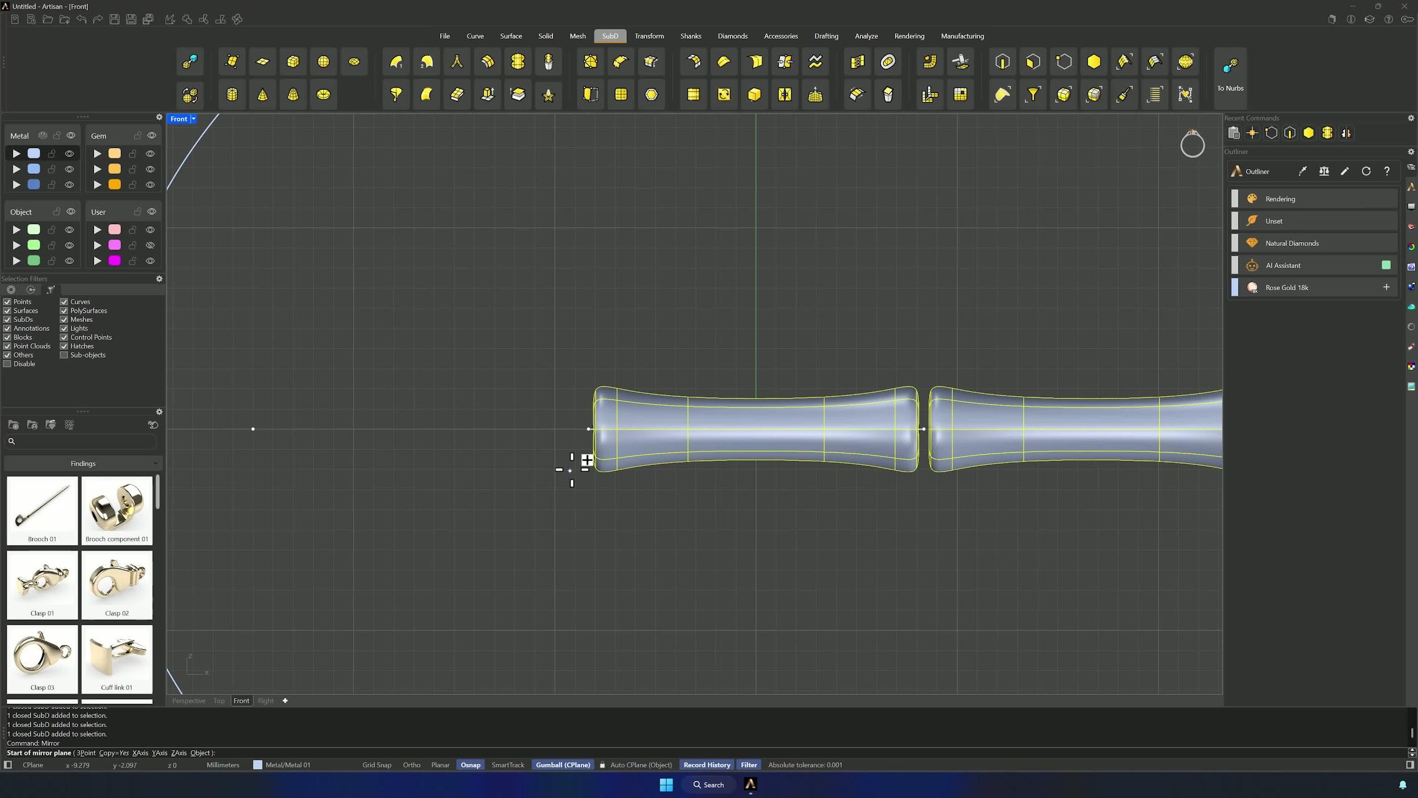Click the yellow funnel tool in the ribbon
Screen dimensions: 1418x798
click(x=1033, y=94)
